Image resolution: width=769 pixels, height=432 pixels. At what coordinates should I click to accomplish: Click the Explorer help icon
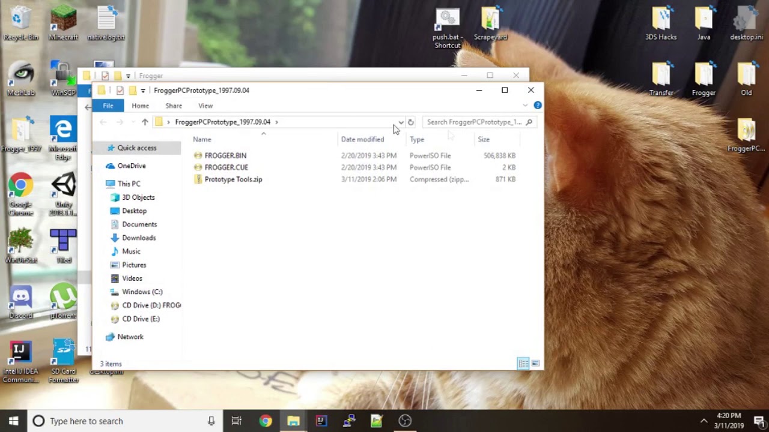pos(538,105)
